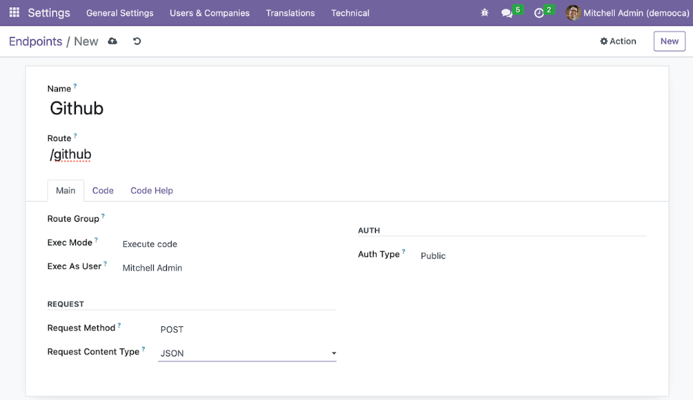693x400 pixels.
Task: Click the cloud save record icon
Action: pyautogui.click(x=112, y=42)
